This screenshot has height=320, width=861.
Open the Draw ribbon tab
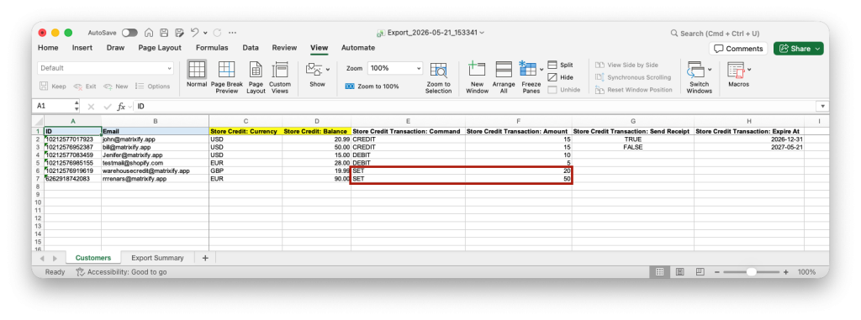click(x=115, y=48)
